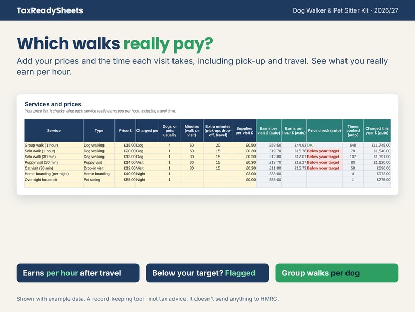Click the Dog Walker & Pet Sitter Kit label

[x=345, y=10]
